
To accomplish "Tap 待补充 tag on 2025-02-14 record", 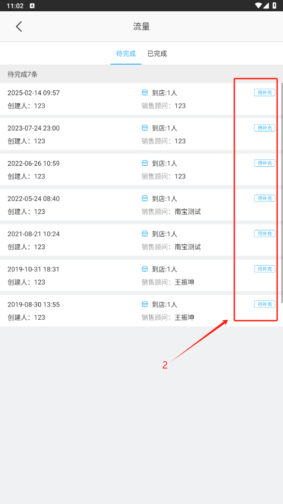I will [265, 93].
